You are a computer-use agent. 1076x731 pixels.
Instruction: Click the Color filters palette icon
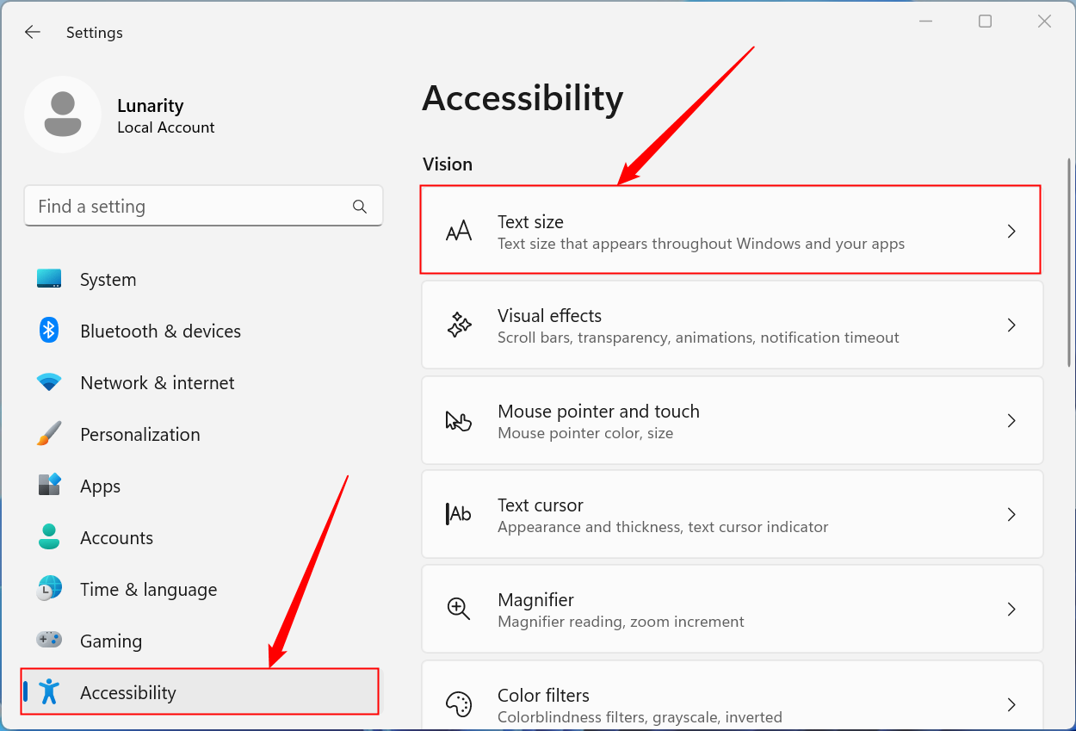459,703
